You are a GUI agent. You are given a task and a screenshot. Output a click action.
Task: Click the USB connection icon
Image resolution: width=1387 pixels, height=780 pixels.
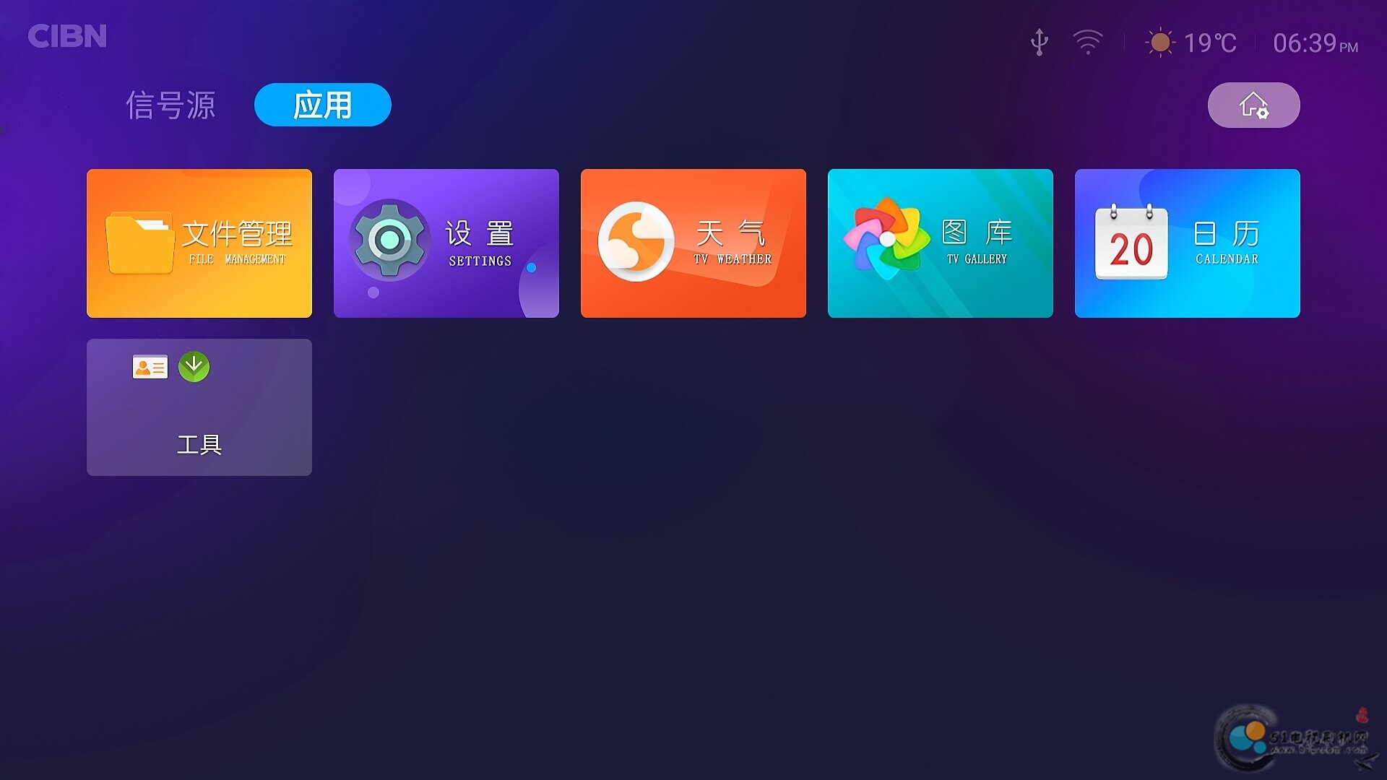[x=1038, y=42]
